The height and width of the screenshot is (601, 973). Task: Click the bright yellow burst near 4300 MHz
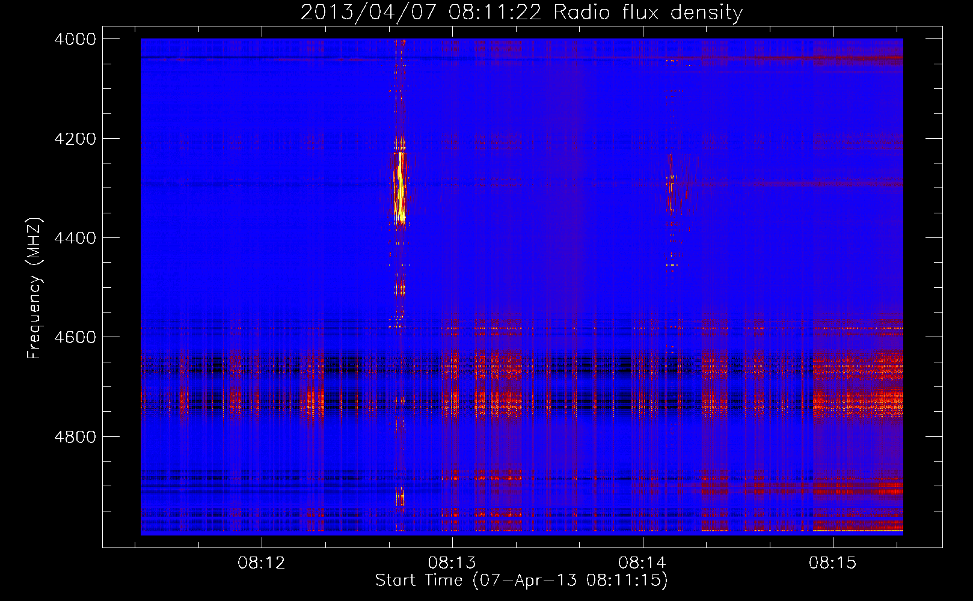pos(400,188)
